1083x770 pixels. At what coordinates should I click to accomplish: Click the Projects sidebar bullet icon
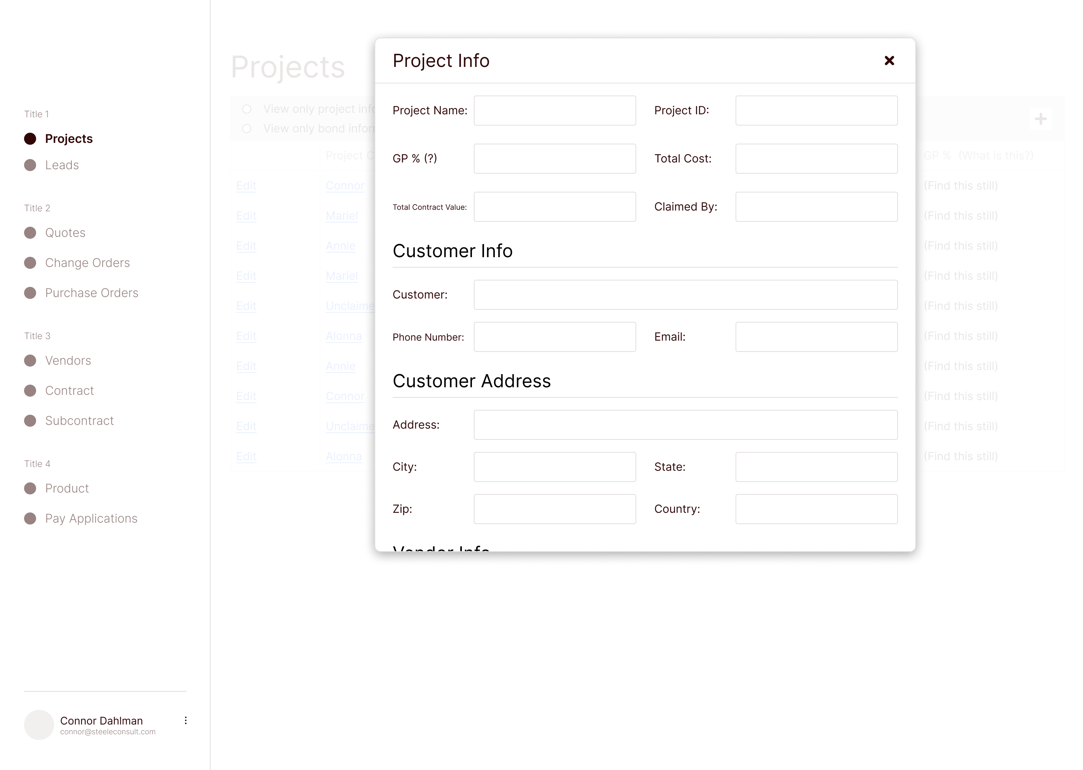tap(30, 139)
